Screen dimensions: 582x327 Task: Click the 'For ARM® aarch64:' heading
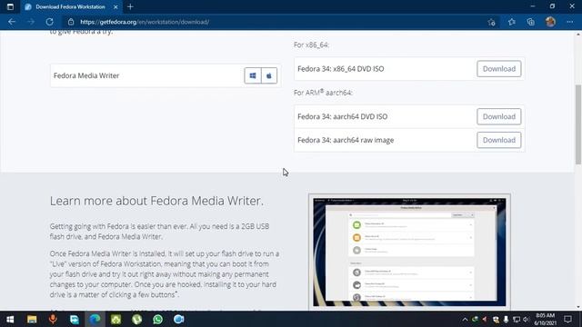tap(323, 93)
